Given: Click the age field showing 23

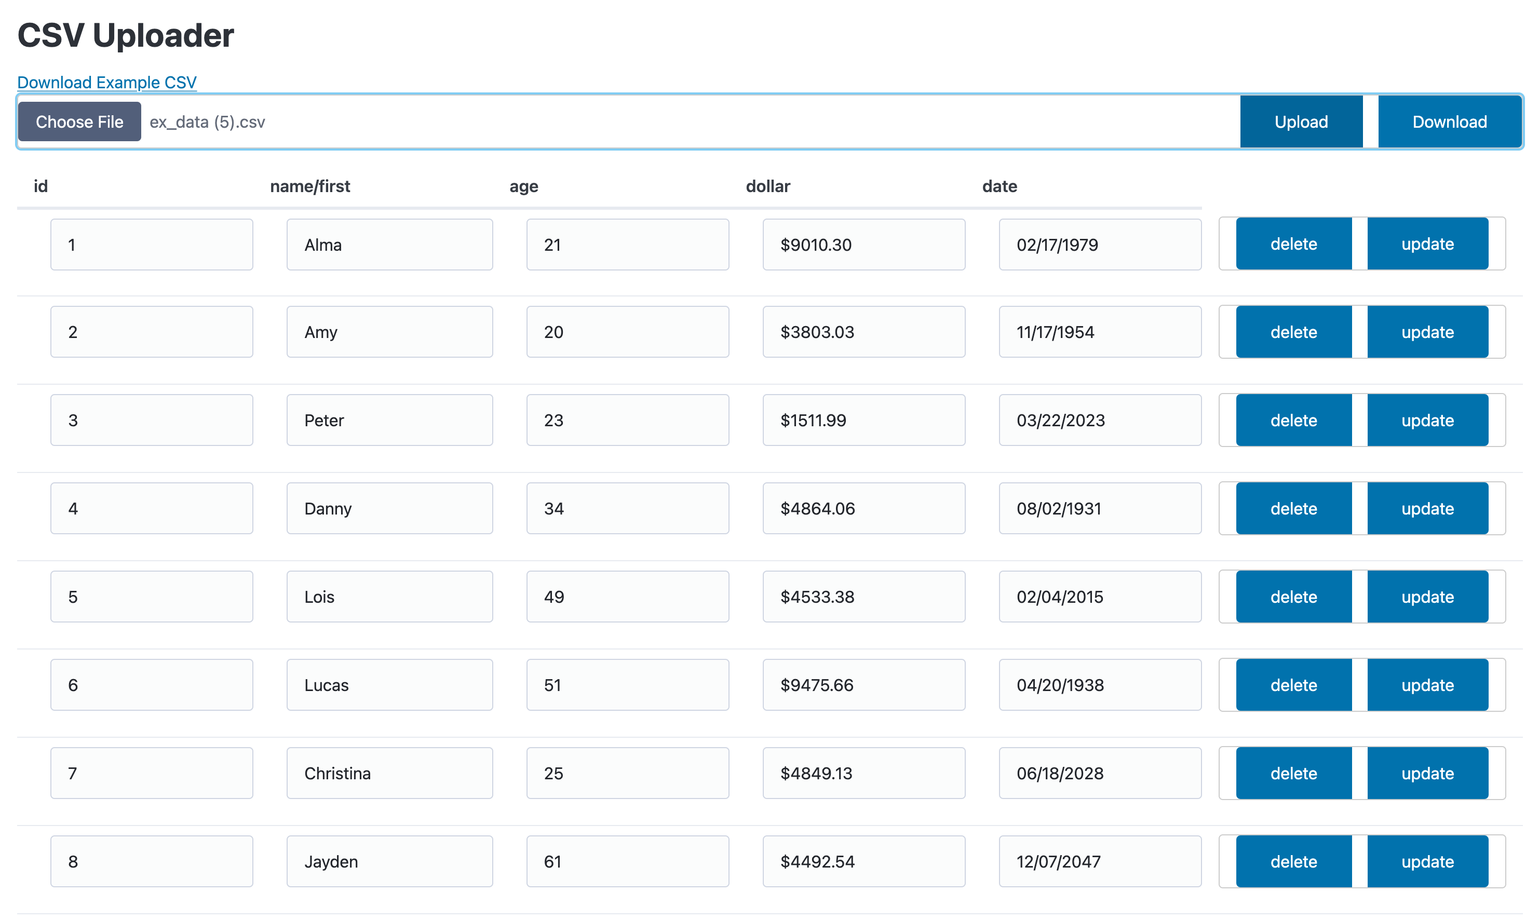Looking at the screenshot, I should tap(628, 421).
